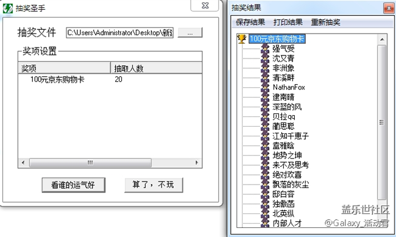Click the 抽取人数 column header

click(156, 68)
